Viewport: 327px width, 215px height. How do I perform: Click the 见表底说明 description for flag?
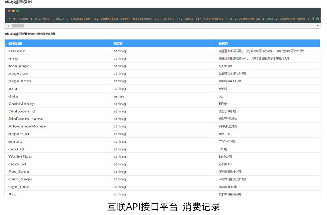[x=230, y=194]
